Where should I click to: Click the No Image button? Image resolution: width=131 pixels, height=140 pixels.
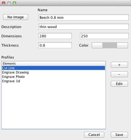click(x=16, y=17)
